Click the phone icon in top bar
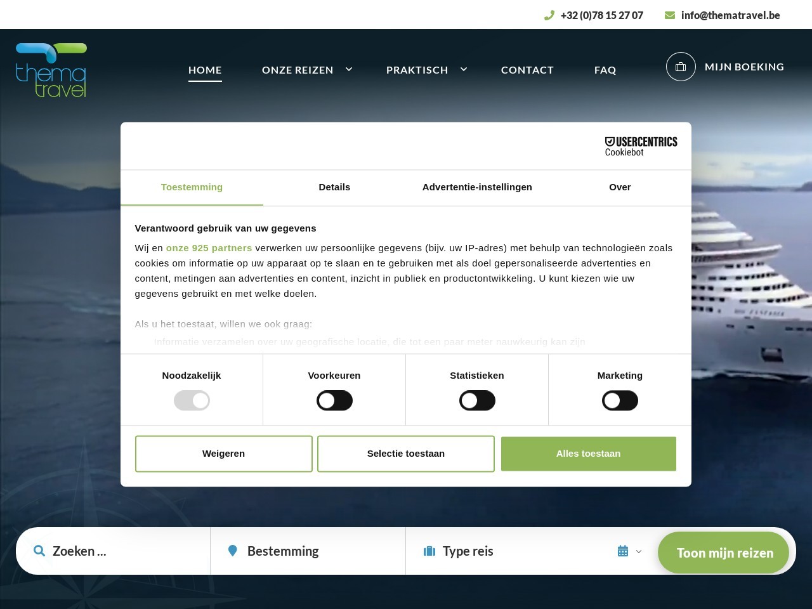 point(549,15)
